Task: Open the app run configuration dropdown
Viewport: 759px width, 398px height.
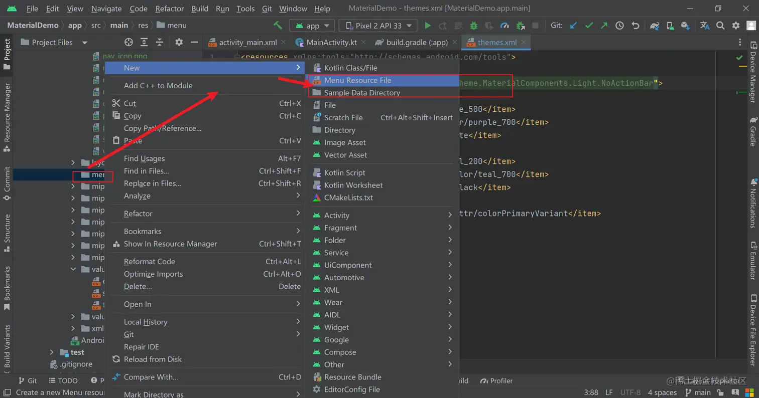Action: [312, 26]
